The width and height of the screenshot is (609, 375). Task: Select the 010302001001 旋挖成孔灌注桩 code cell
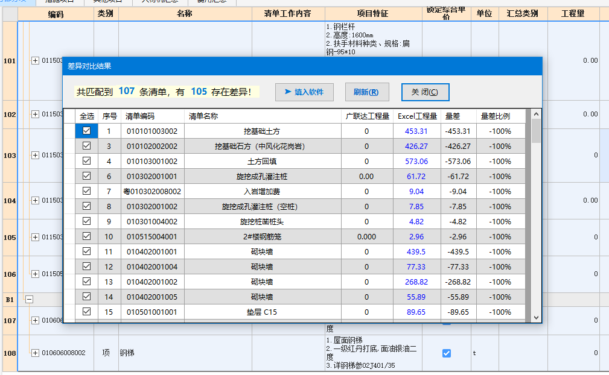click(151, 176)
